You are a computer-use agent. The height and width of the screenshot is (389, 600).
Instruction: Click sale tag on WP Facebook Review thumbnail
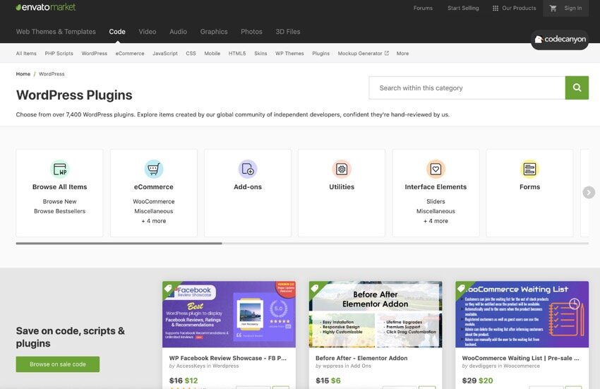pyautogui.click(x=169, y=288)
